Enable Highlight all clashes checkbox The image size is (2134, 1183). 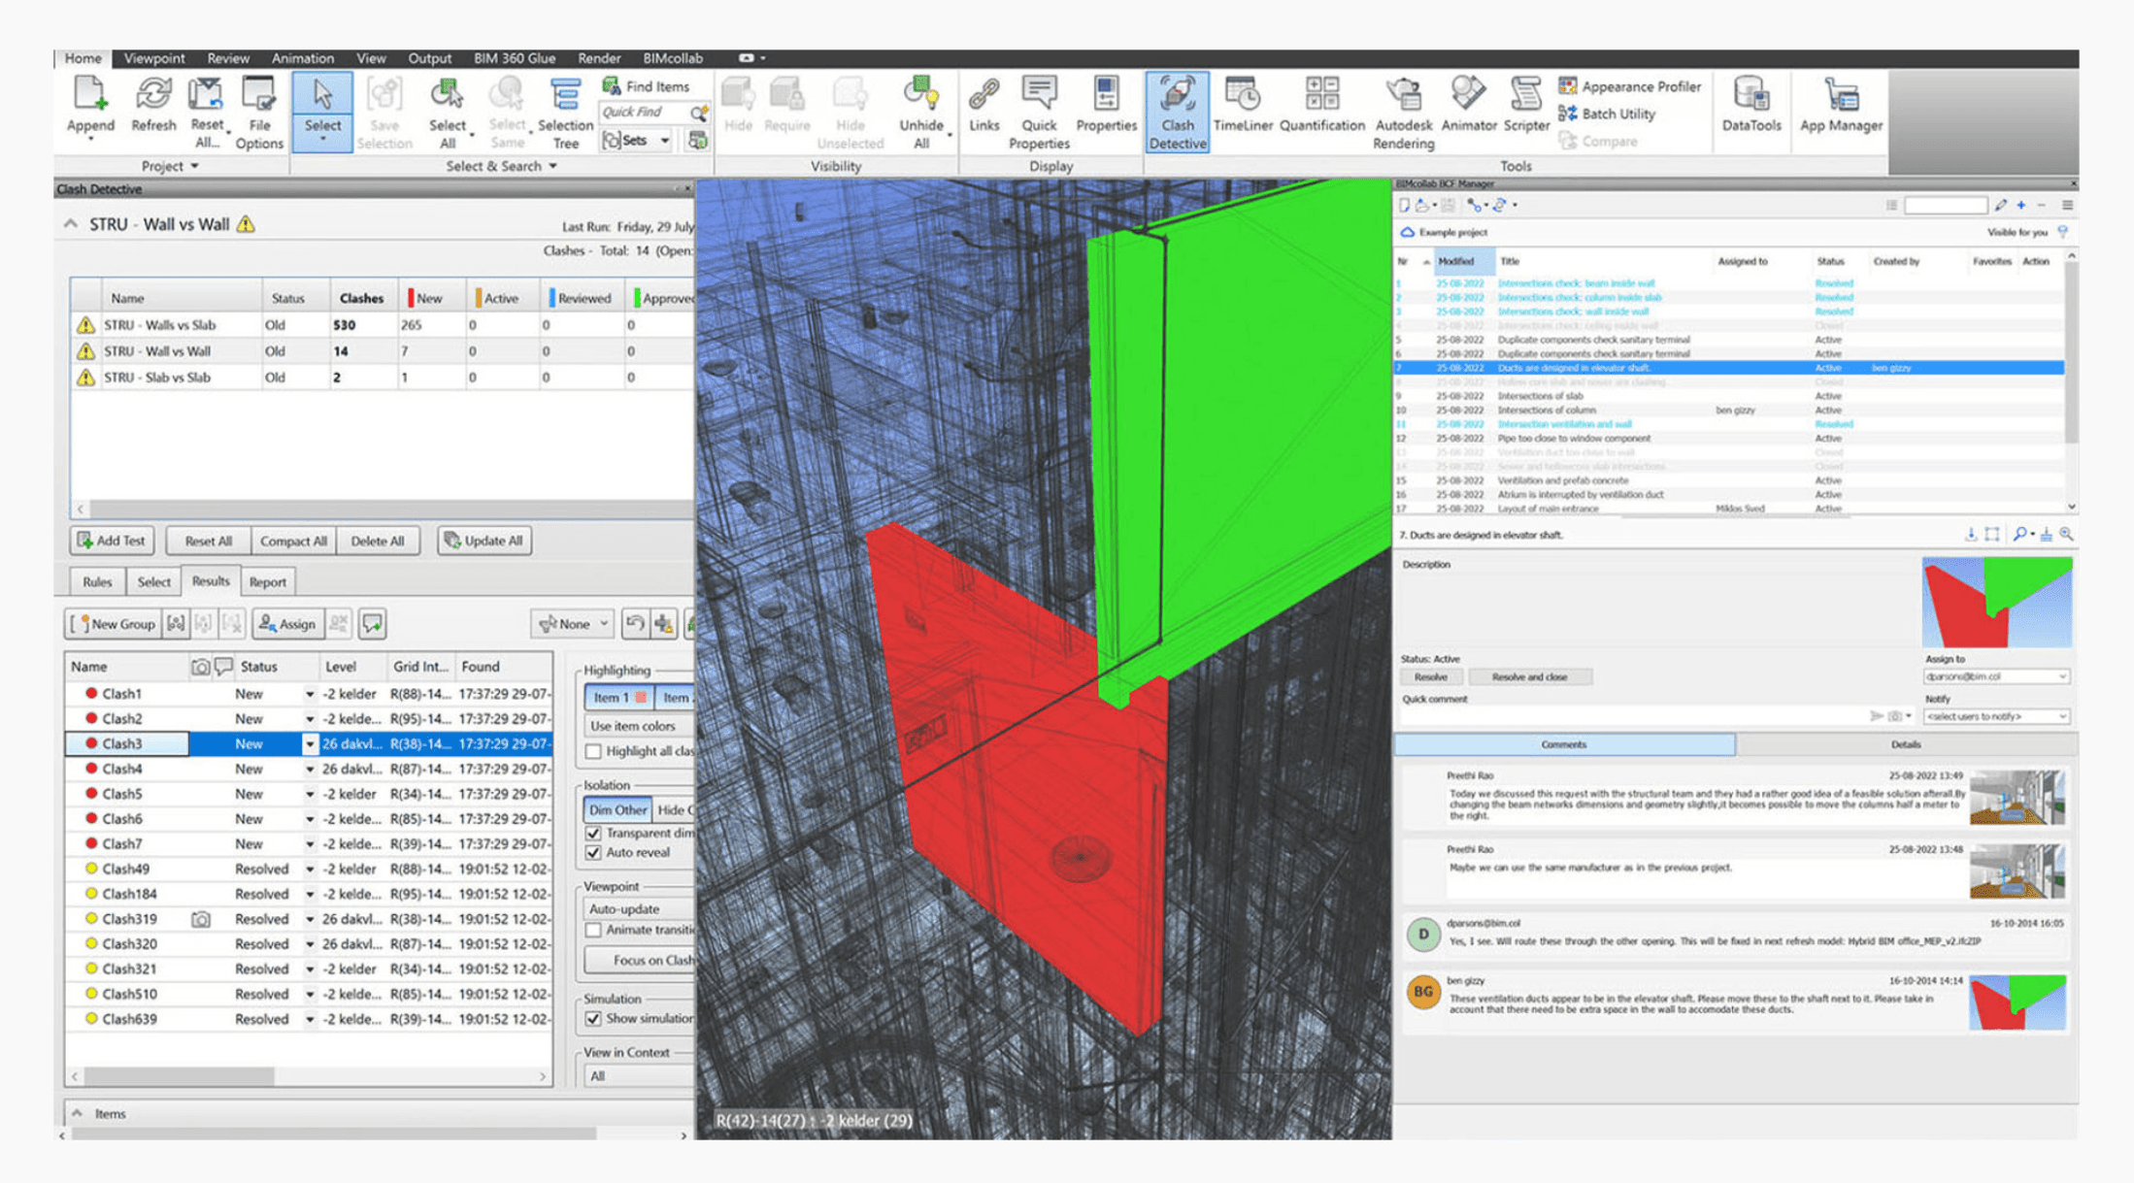pos(593,751)
